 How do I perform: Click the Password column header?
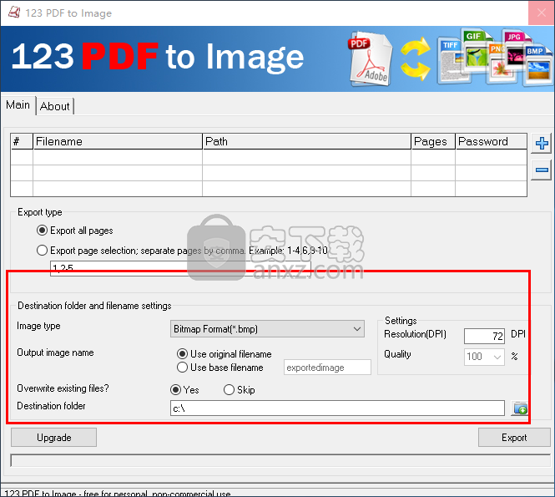[491, 141]
